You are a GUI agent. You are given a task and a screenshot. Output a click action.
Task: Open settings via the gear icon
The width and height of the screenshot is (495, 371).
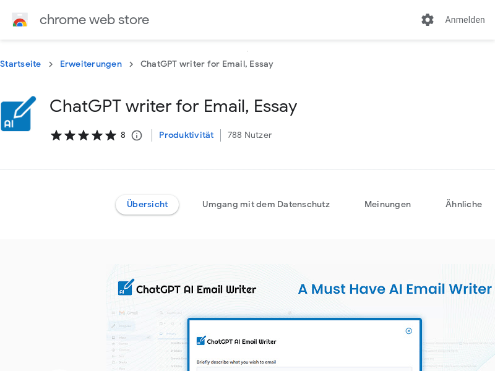coord(428,20)
